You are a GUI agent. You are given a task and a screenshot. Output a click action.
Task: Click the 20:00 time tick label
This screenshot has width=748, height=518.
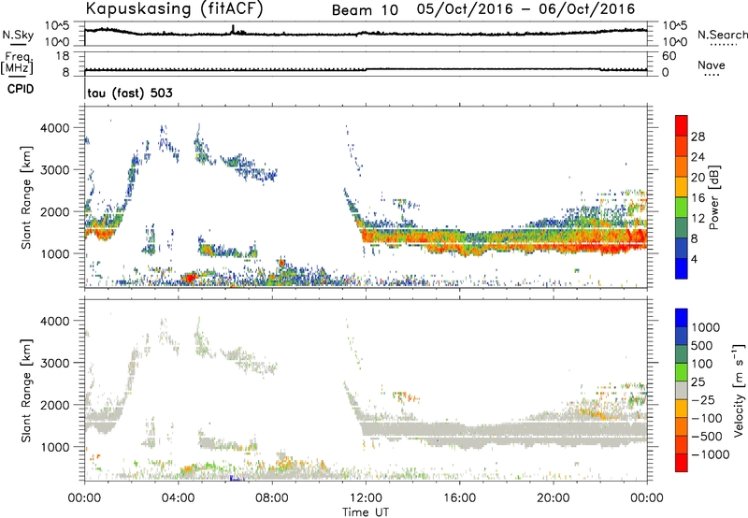click(554, 498)
